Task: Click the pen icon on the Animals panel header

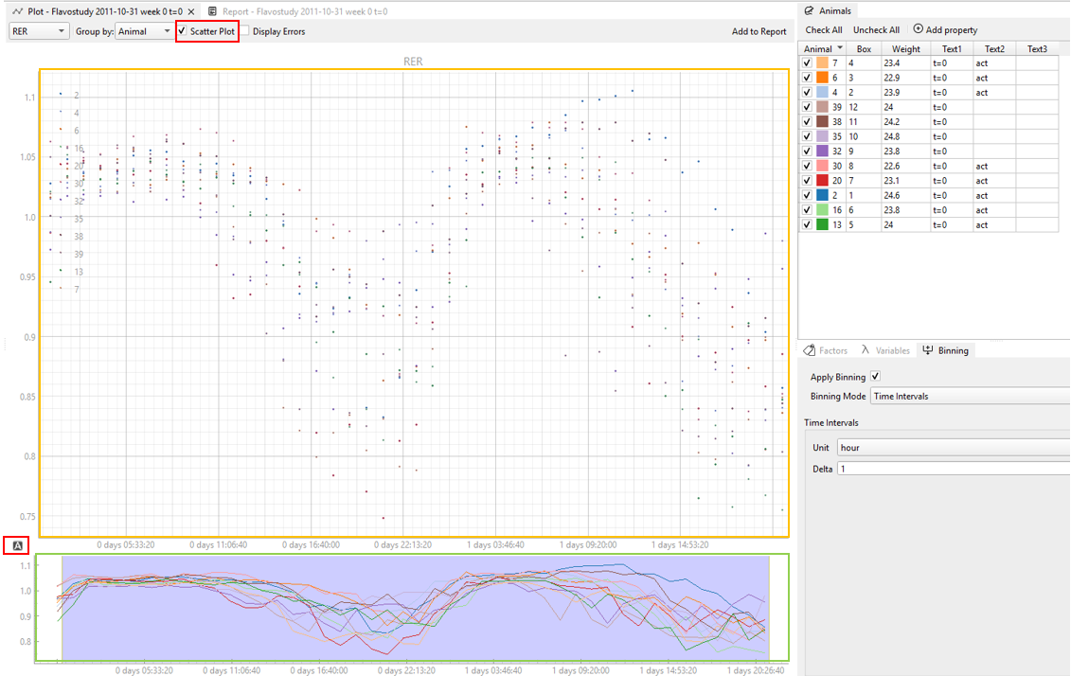Action: click(x=808, y=10)
